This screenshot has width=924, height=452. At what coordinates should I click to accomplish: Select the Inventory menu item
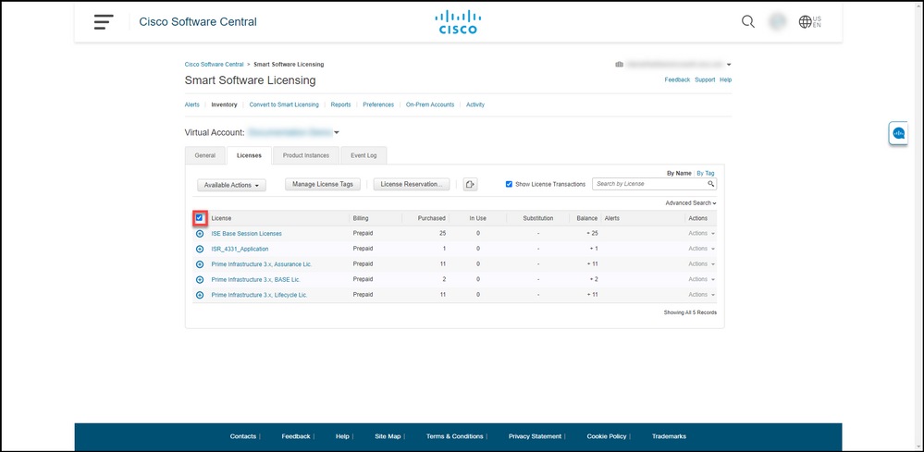click(224, 104)
